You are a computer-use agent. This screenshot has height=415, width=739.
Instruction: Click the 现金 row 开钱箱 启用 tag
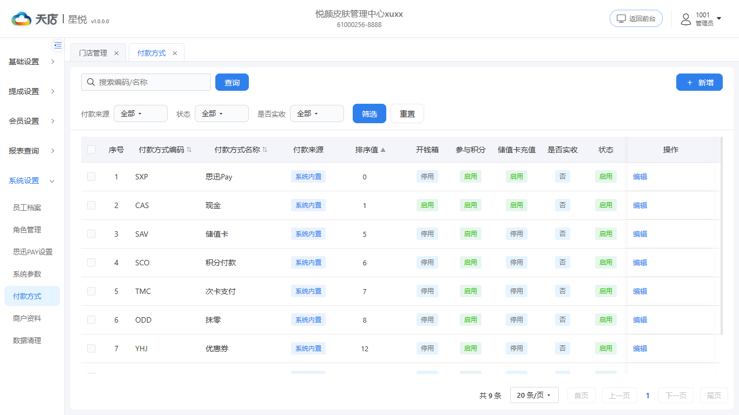[x=427, y=205]
